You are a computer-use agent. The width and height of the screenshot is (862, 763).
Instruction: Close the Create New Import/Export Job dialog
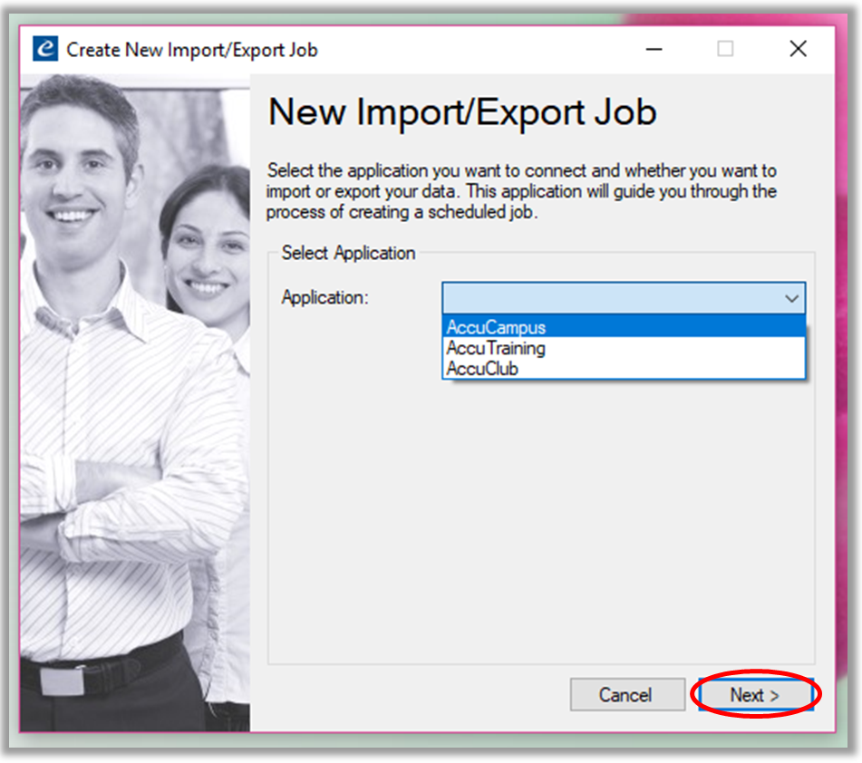point(799,49)
